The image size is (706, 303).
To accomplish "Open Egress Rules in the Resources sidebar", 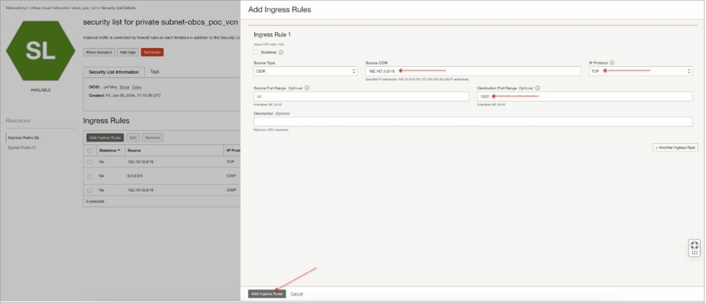I will coord(22,148).
